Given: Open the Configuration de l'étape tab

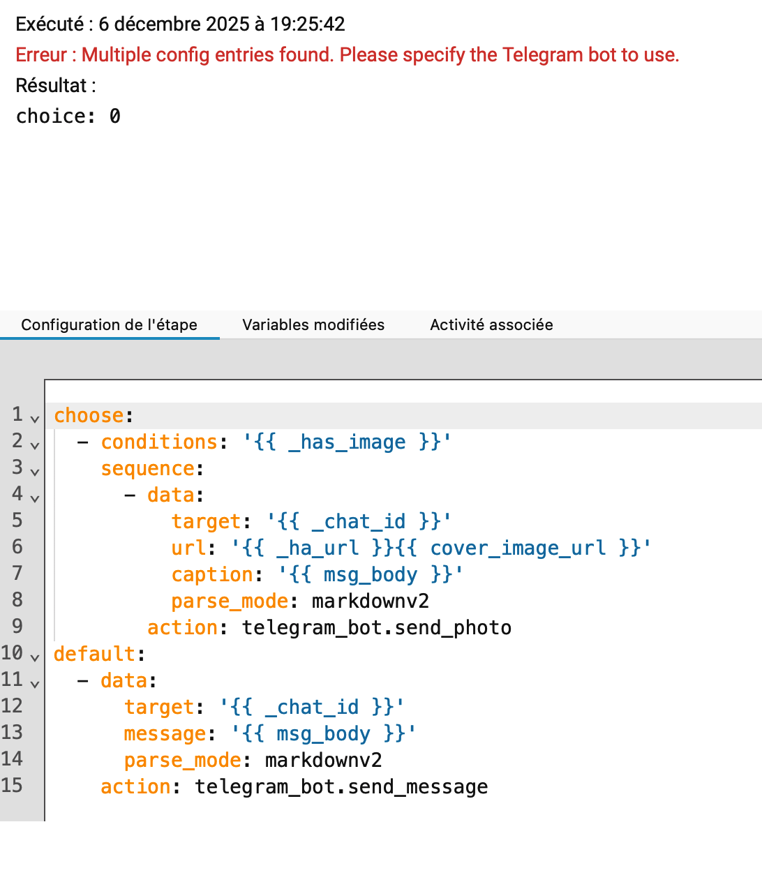Looking at the screenshot, I should pyautogui.click(x=110, y=324).
